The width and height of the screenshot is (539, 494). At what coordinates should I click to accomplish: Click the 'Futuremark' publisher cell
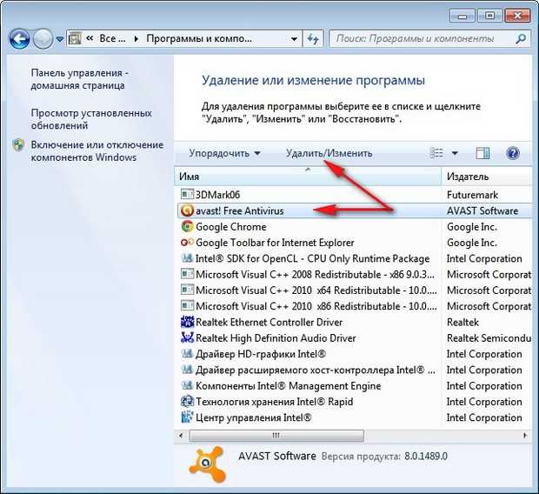click(x=472, y=195)
